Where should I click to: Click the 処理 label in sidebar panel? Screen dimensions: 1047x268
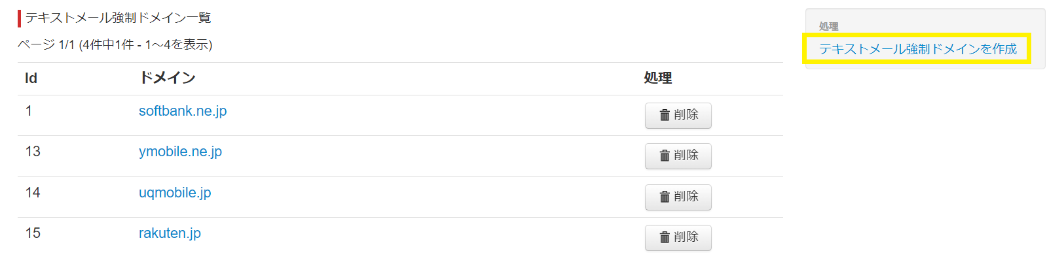point(828,26)
